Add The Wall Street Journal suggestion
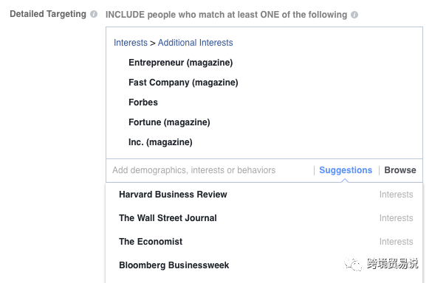The image size is (432, 283). point(264,218)
